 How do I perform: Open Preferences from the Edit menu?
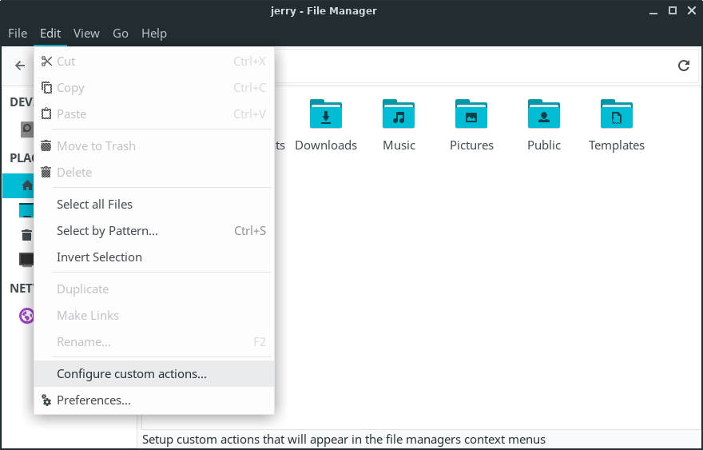(93, 400)
